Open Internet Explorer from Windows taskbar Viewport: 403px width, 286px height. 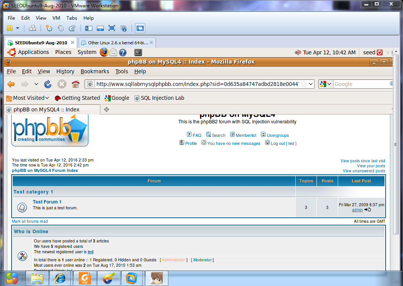61,278
